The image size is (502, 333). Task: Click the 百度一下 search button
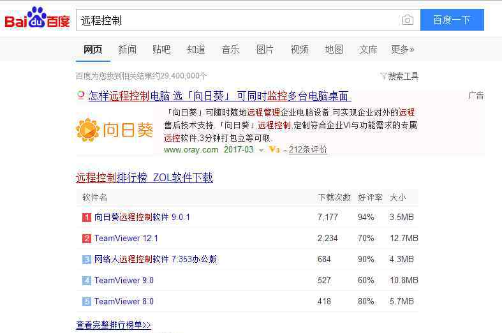click(x=452, y=20)
